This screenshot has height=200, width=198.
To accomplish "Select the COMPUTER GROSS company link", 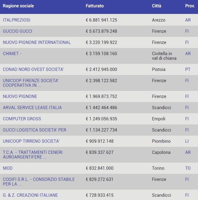I will click(x=22, y=119).
